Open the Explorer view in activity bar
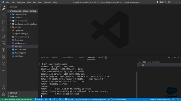181x101 pixels. 3,8
